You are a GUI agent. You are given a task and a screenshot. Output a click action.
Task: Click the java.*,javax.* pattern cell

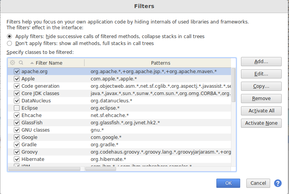[x=161, y=94]
